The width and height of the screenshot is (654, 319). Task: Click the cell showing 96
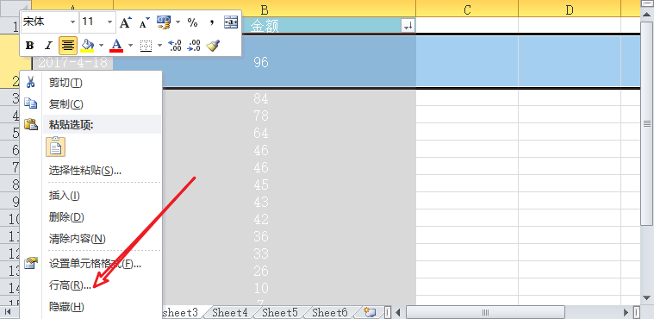265,62
